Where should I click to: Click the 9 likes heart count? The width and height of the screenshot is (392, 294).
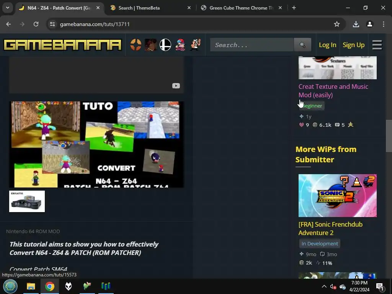click(x=304, y=125)
